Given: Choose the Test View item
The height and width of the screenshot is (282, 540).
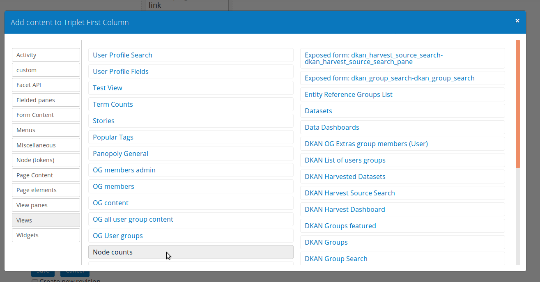Looking at the screenshot, I should [191, 88].
